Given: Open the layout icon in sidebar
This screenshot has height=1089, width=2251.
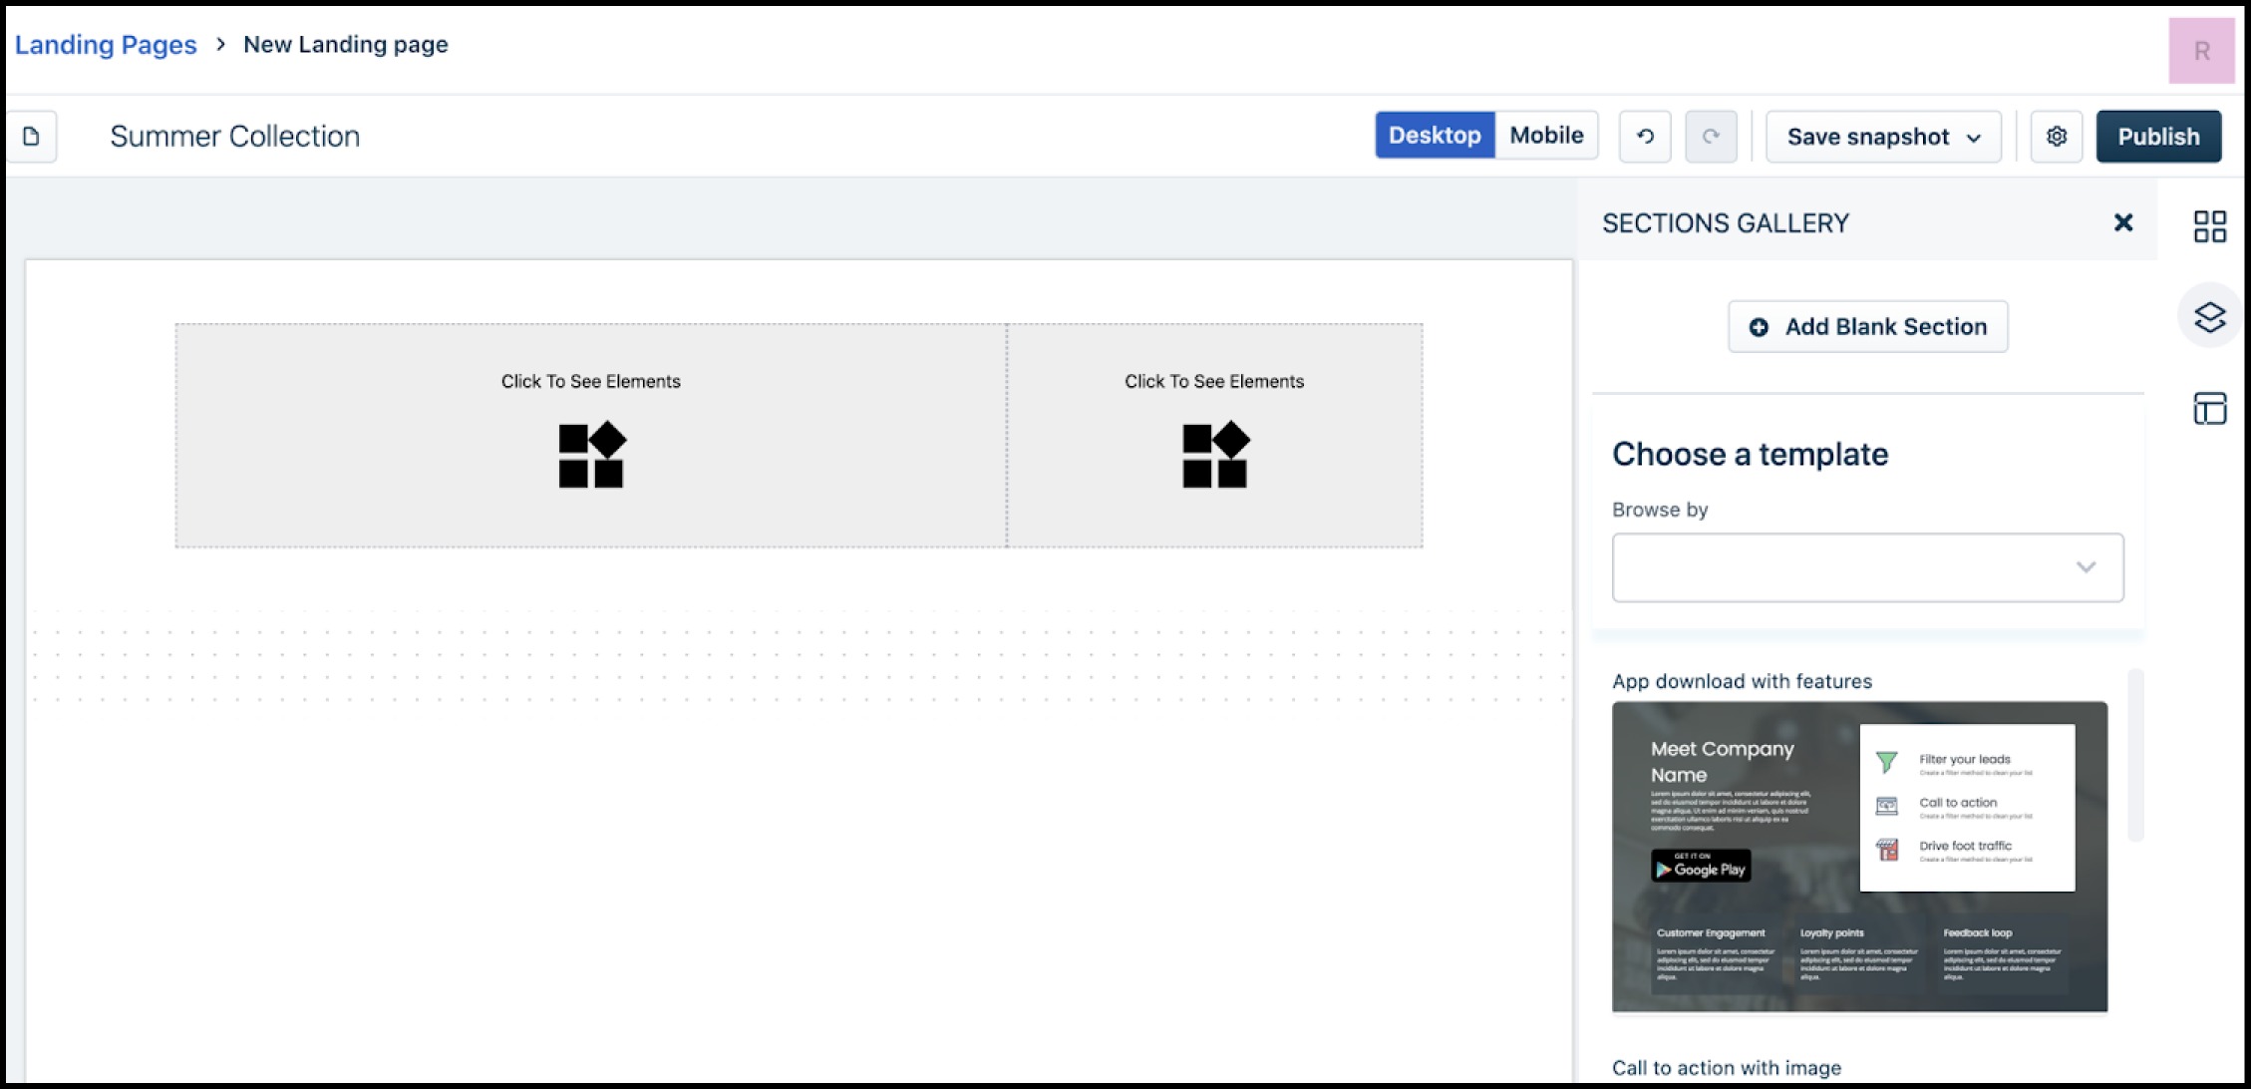Looking at the screenshot, I should point(2210,408).
